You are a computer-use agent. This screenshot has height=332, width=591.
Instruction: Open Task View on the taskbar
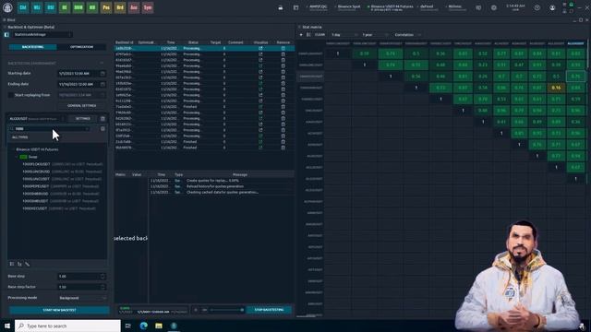coord(128,326)
